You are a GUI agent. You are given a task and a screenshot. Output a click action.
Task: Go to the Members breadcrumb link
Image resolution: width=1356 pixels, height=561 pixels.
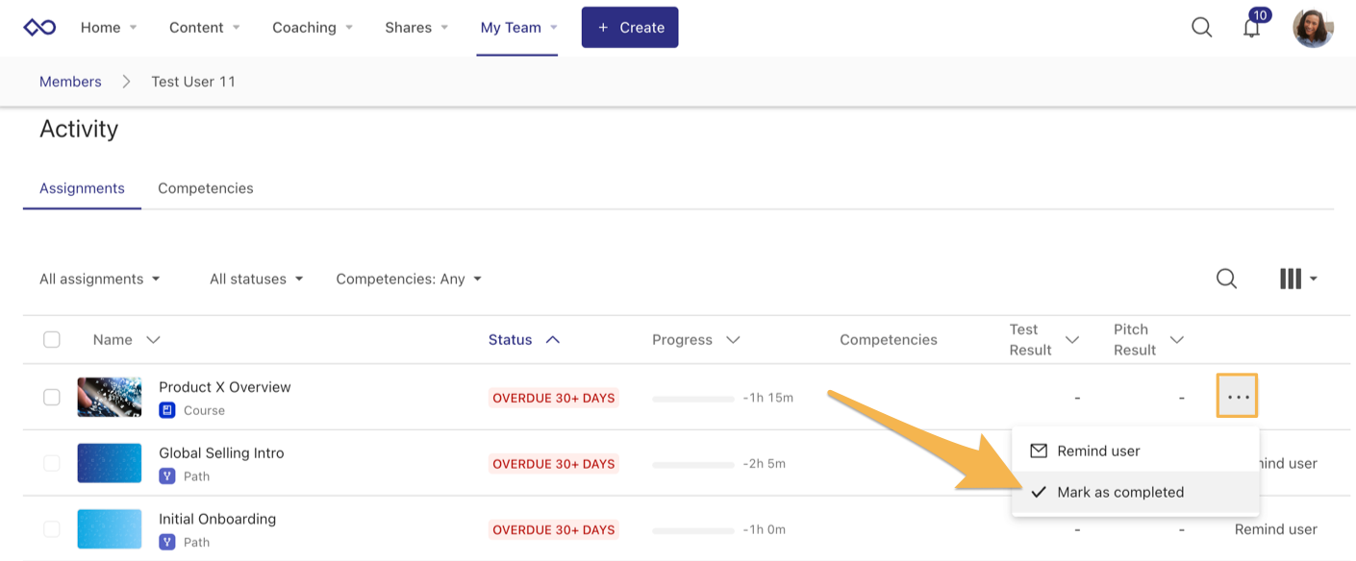(70, 82)
